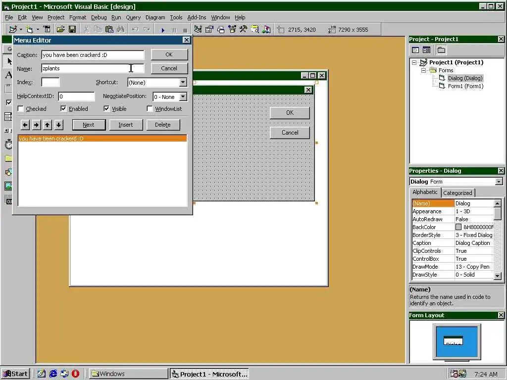Click the End stop icon
This screenshot has width=507, height=380.
pos(185,30)
